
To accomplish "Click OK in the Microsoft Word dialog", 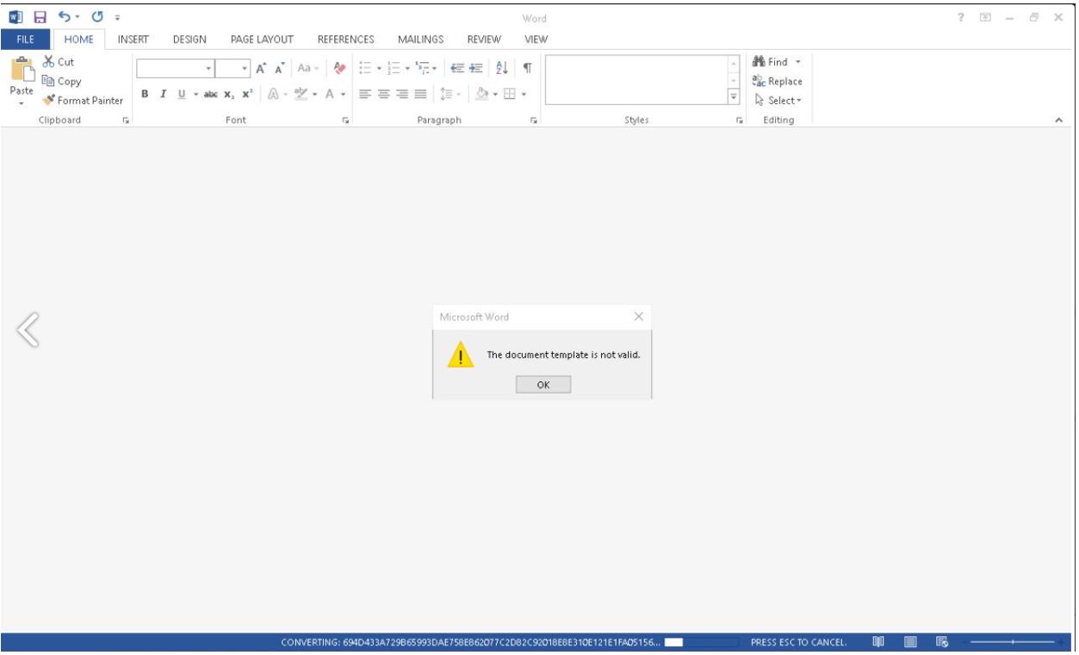I will coord(543,385).
